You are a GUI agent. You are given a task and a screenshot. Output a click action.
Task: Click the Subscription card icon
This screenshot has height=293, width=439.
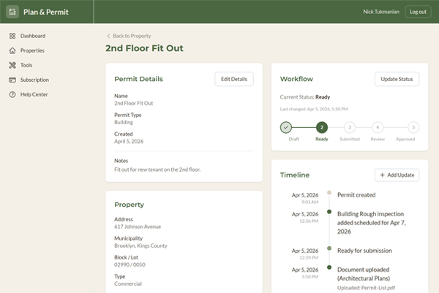pos(12,80)
